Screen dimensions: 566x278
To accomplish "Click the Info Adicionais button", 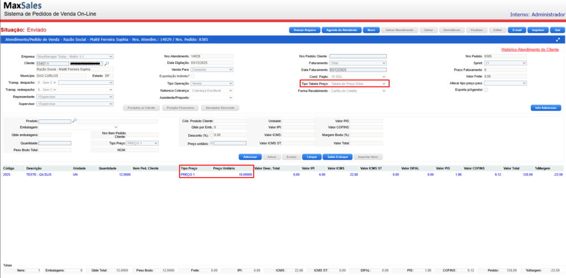I will [x=546, y=108].
